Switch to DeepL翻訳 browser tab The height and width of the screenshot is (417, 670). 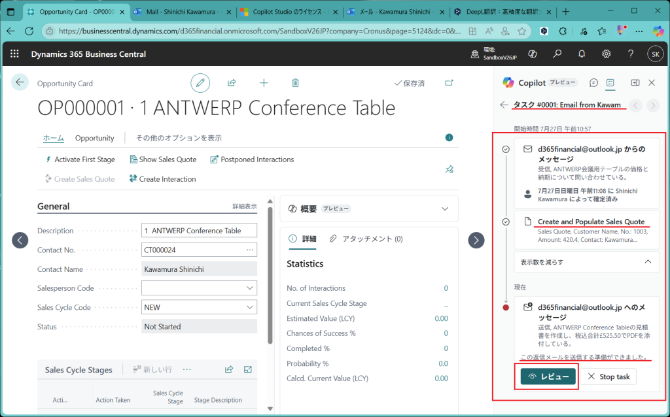[502, 12]
